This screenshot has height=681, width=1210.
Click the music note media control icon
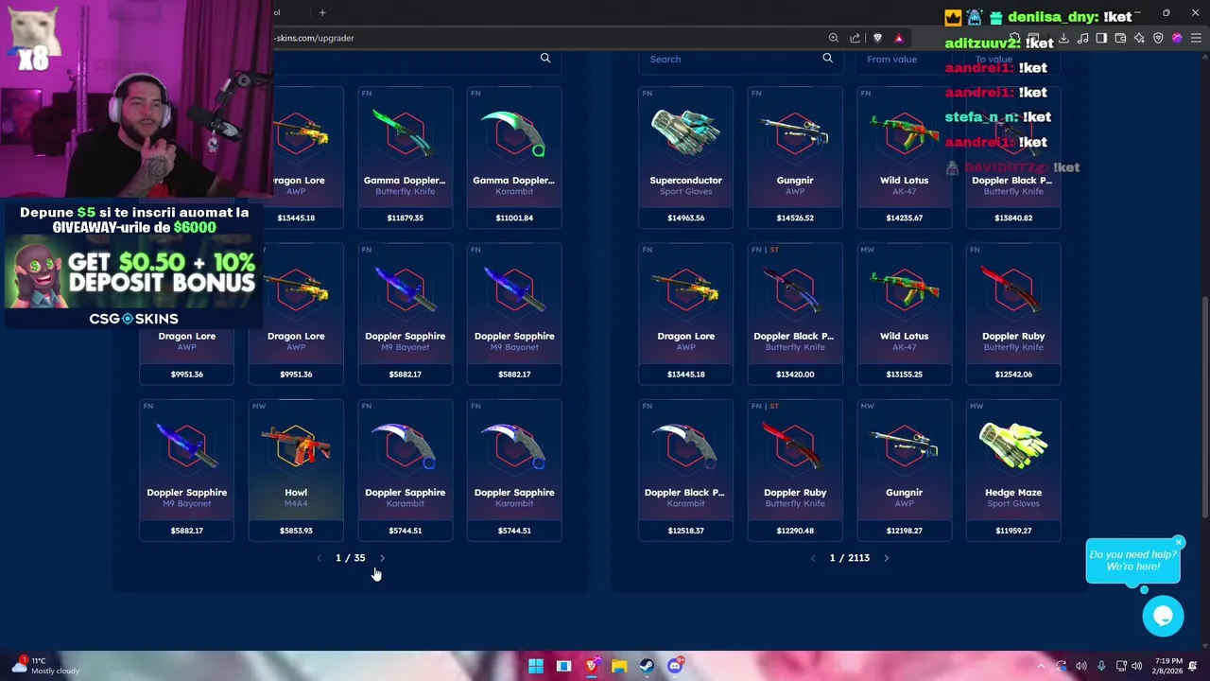1082,38
